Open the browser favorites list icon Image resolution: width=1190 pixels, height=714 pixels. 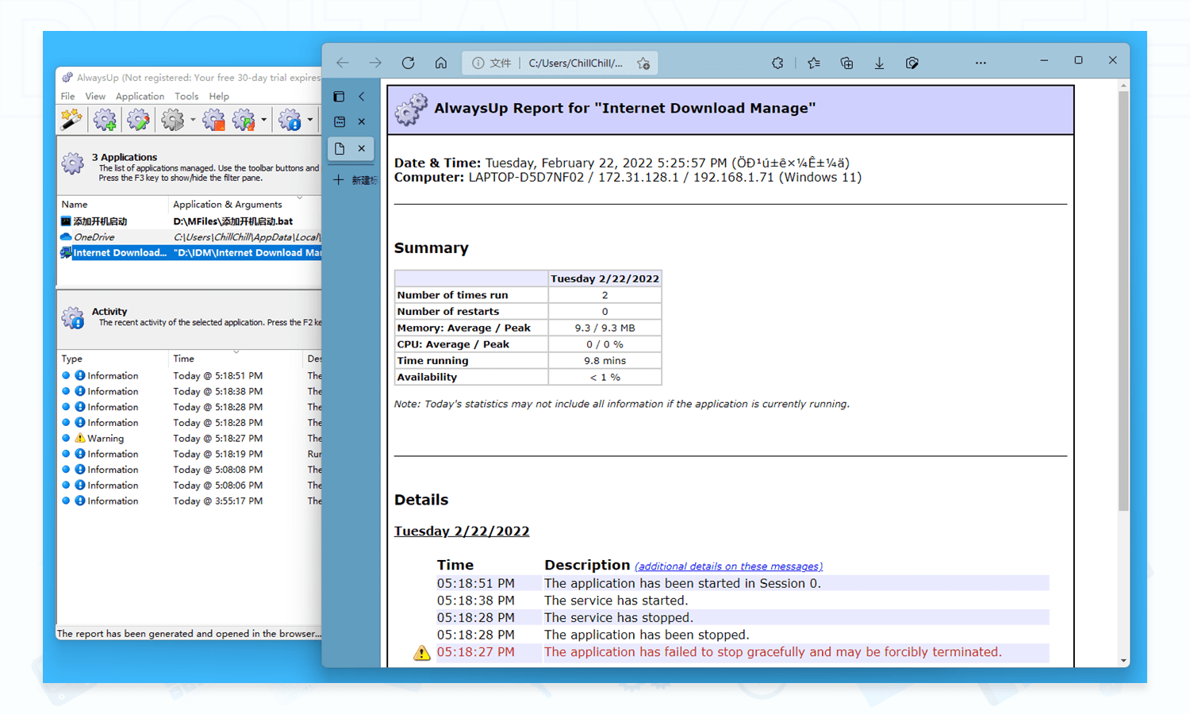pyautogui.click(x=814, y=63)
